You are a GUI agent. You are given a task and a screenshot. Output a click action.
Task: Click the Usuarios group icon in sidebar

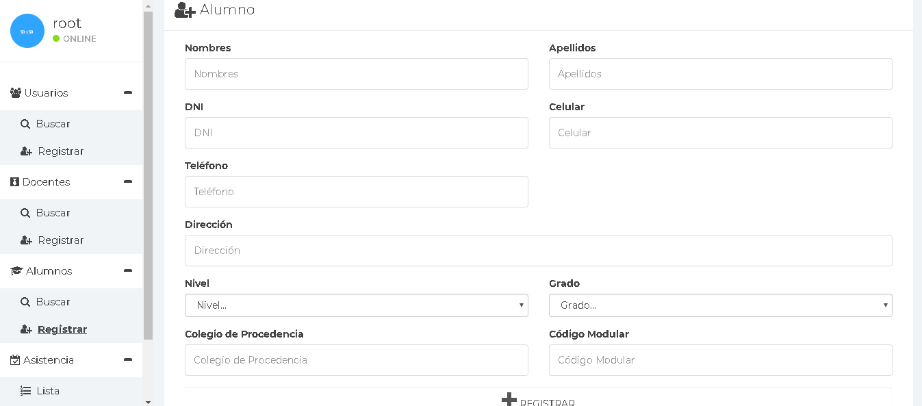click(16, 93)
